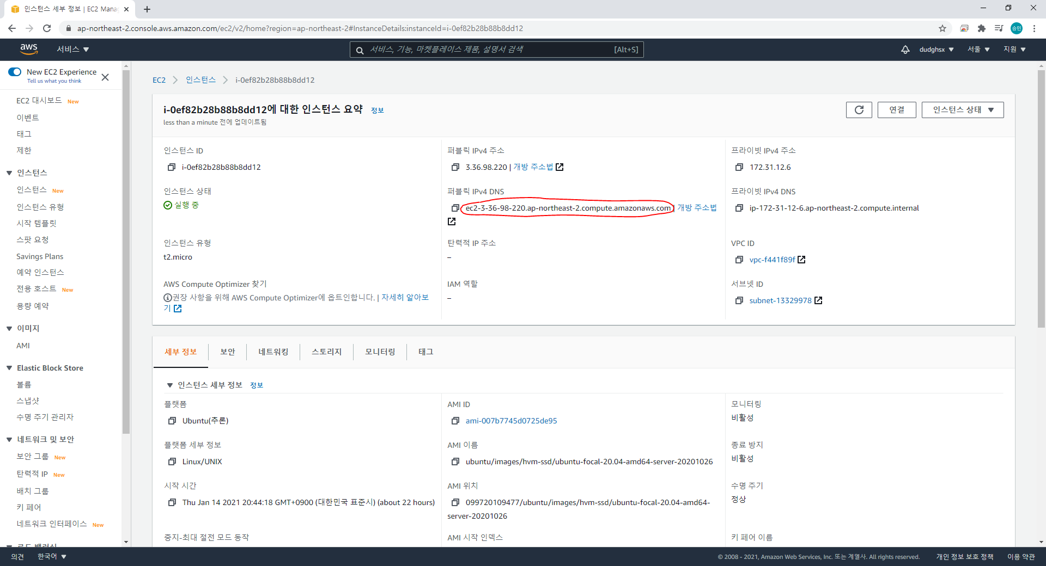
Task: Click 정보 link beside instance summary title
Action: [x=378, y=110]
